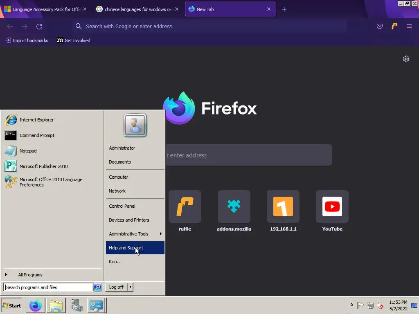419x314 pixels.
Task: Click the muted volume tray icon
Action: (380, 305)
